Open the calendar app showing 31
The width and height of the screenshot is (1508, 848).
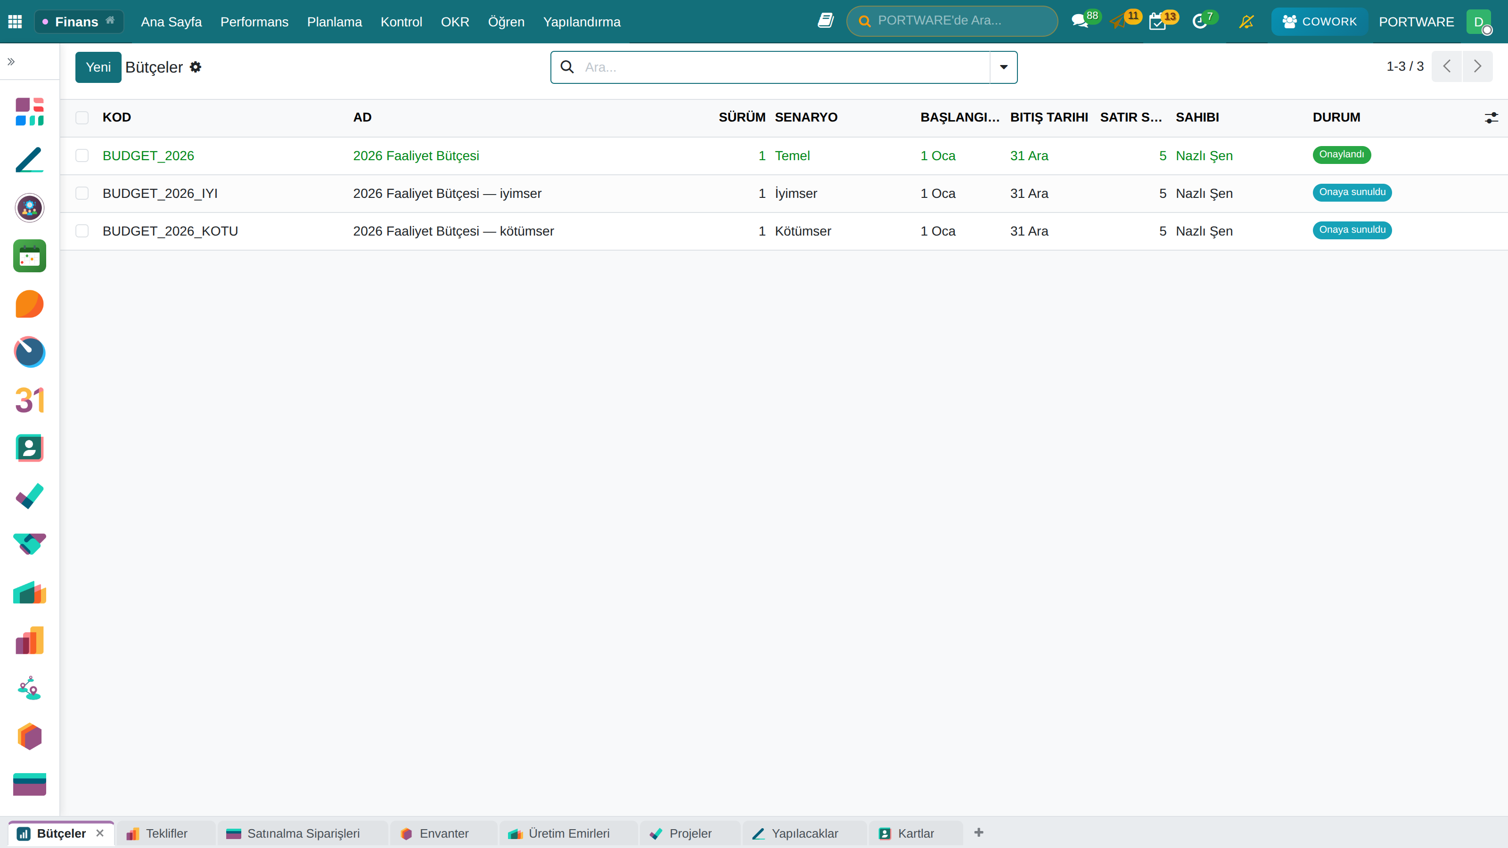[29, 400]
